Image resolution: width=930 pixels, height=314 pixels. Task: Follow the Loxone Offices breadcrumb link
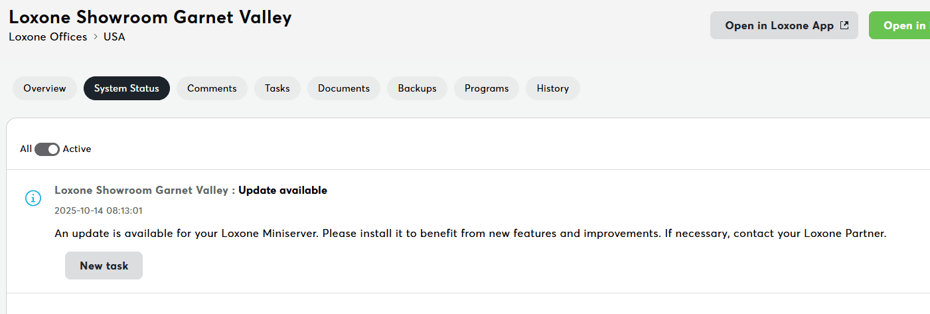[x=48, y=37]
